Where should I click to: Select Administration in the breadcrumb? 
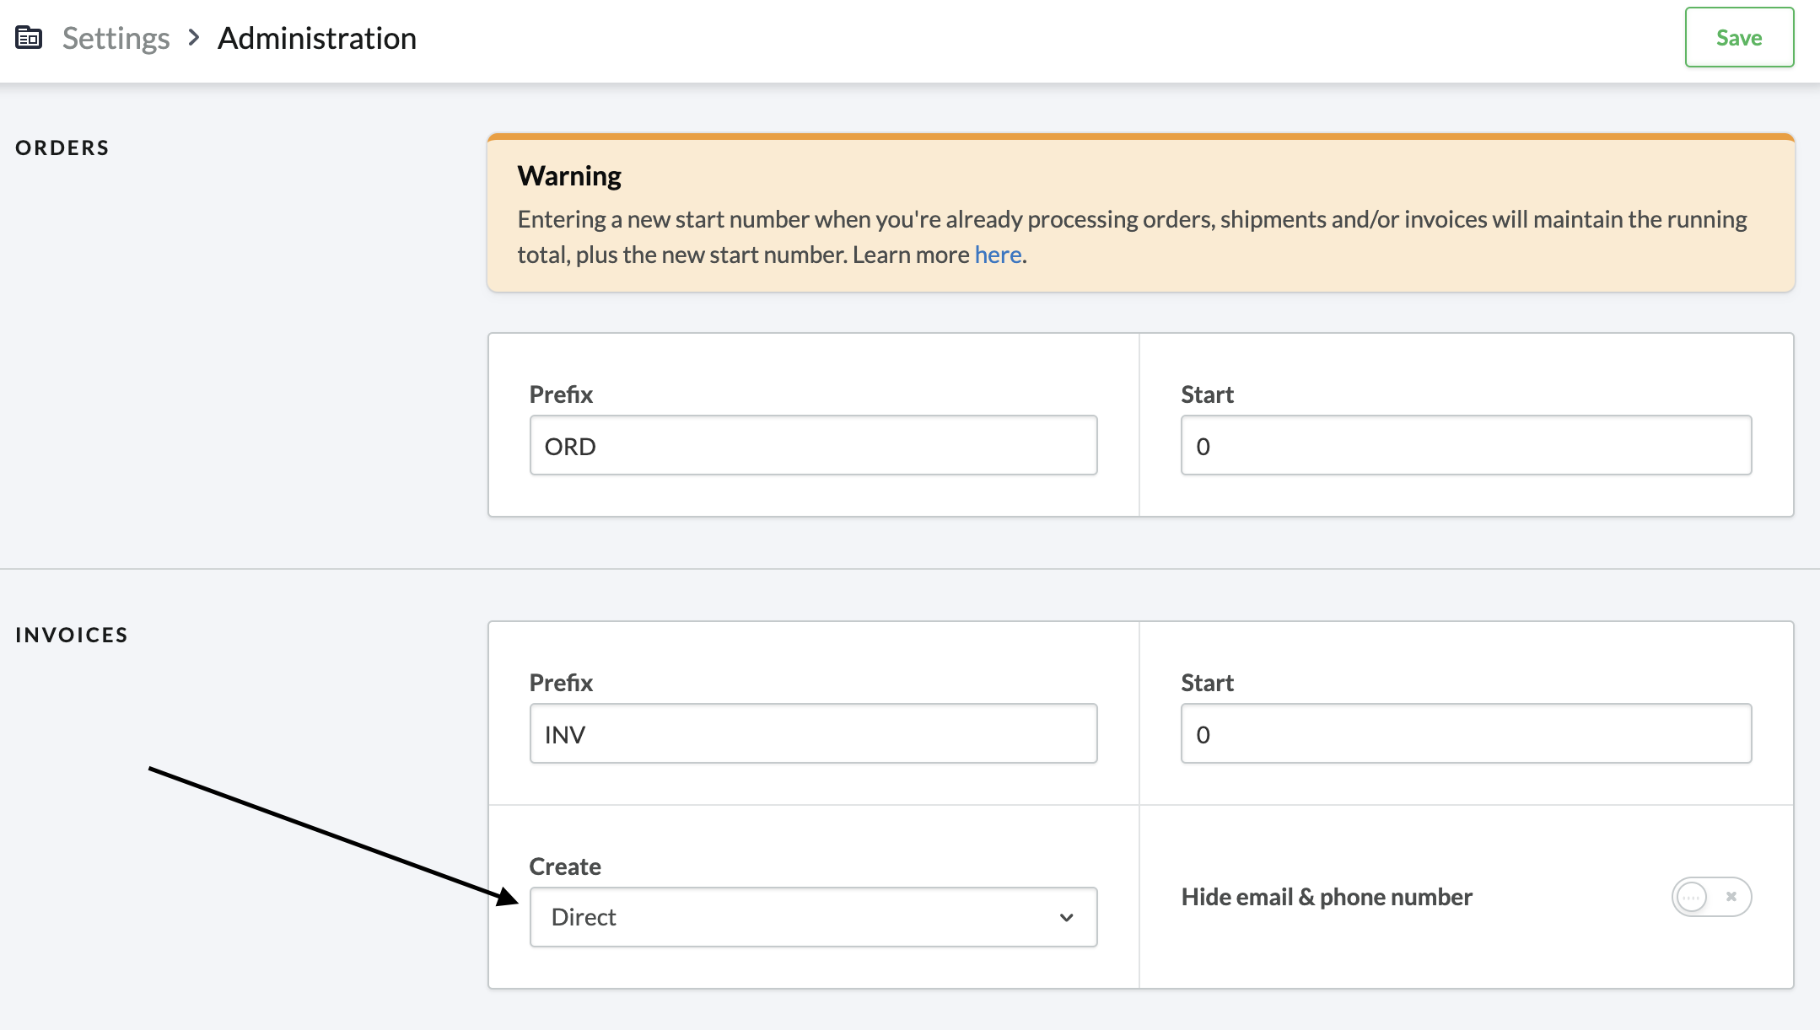(316, 37)
